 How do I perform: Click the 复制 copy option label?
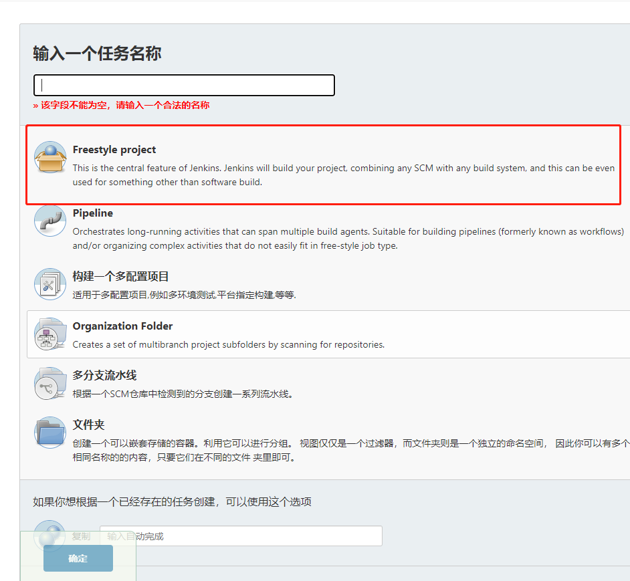[82, 535]
